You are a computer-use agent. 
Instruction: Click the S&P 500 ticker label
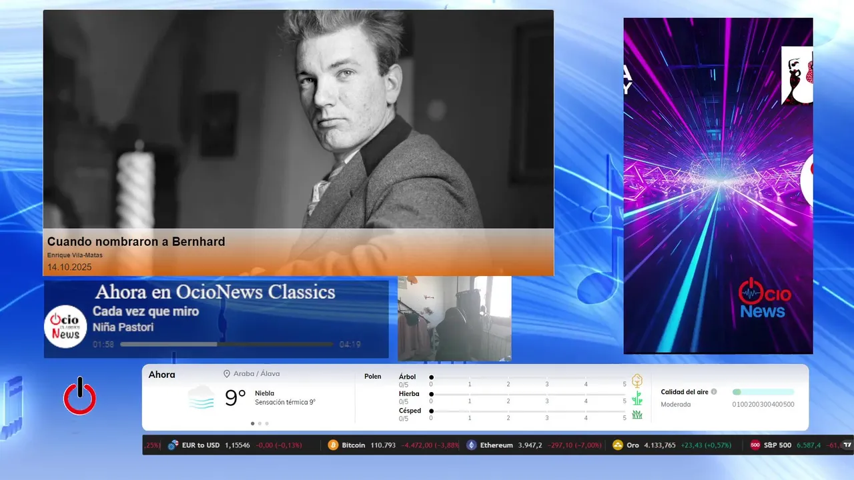click(777, 445)
